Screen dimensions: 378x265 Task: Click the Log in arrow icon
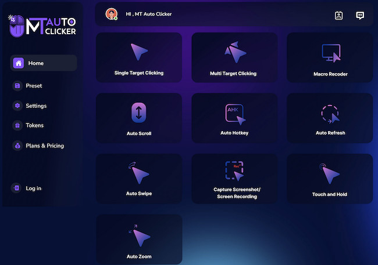[x=16, y=188]
